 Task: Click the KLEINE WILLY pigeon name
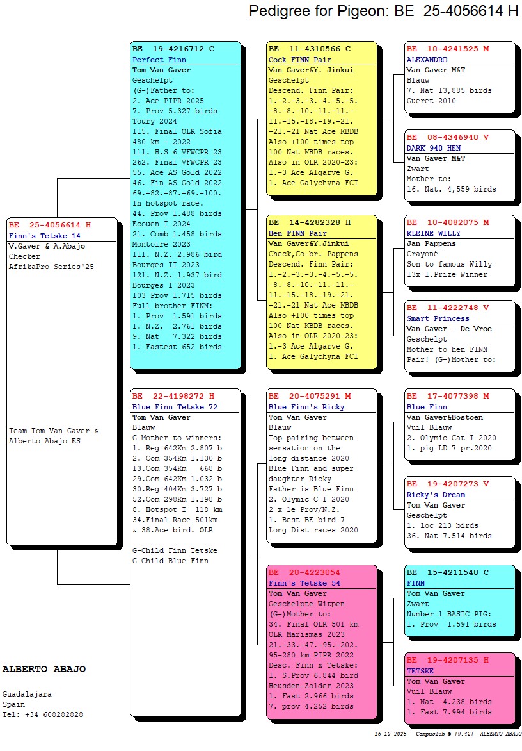point(433,233)
